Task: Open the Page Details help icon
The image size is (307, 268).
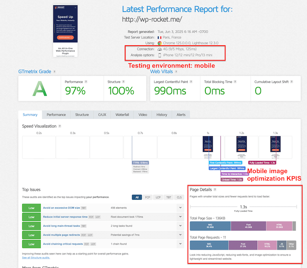Action: (215, 189)
